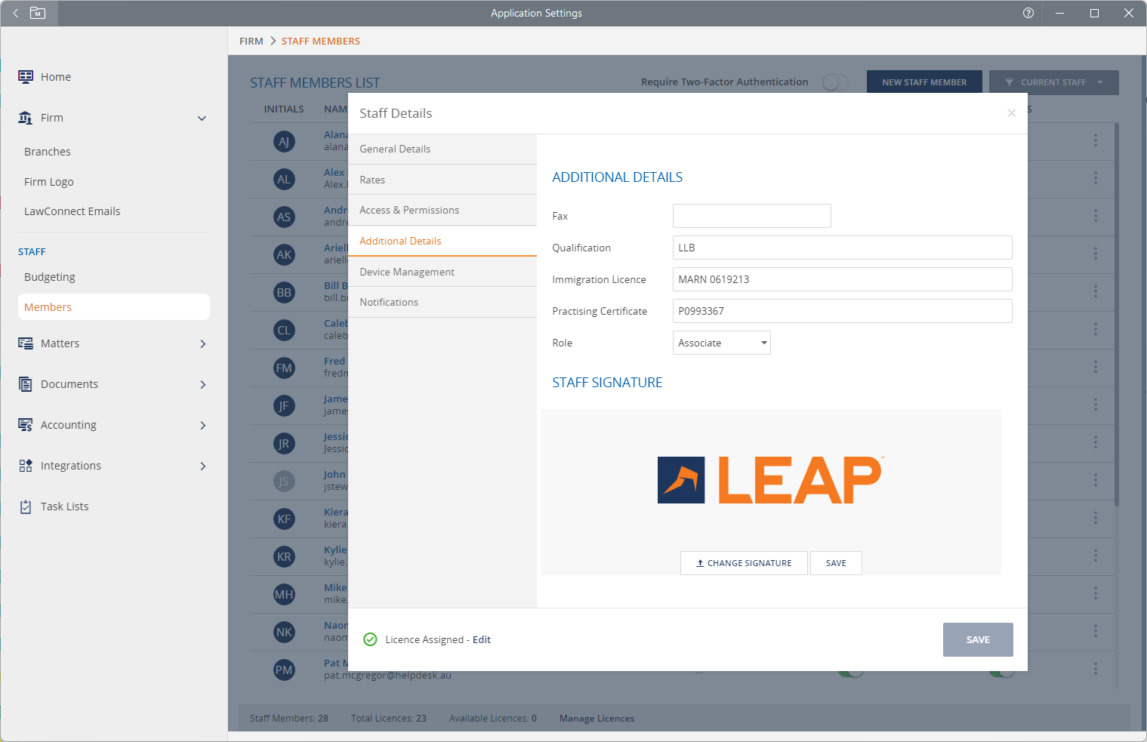Open the Current Staff filter dropdown
This screenshot has width=1147, height=742.
(1053, 82)
